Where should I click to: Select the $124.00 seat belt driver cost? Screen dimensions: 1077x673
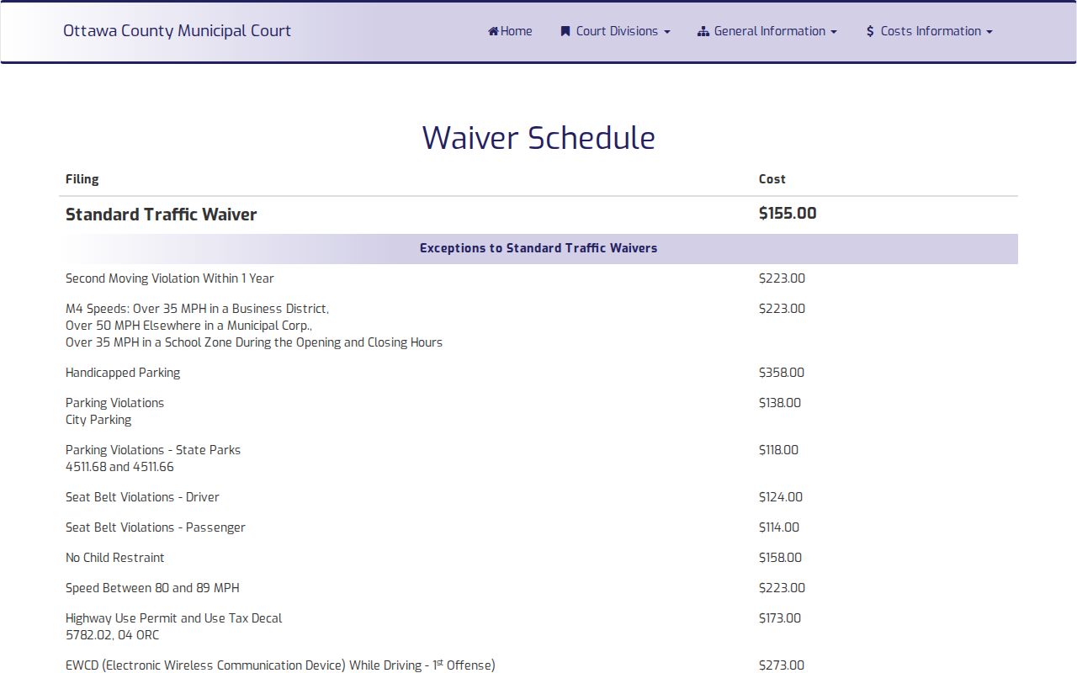point(781,497)
